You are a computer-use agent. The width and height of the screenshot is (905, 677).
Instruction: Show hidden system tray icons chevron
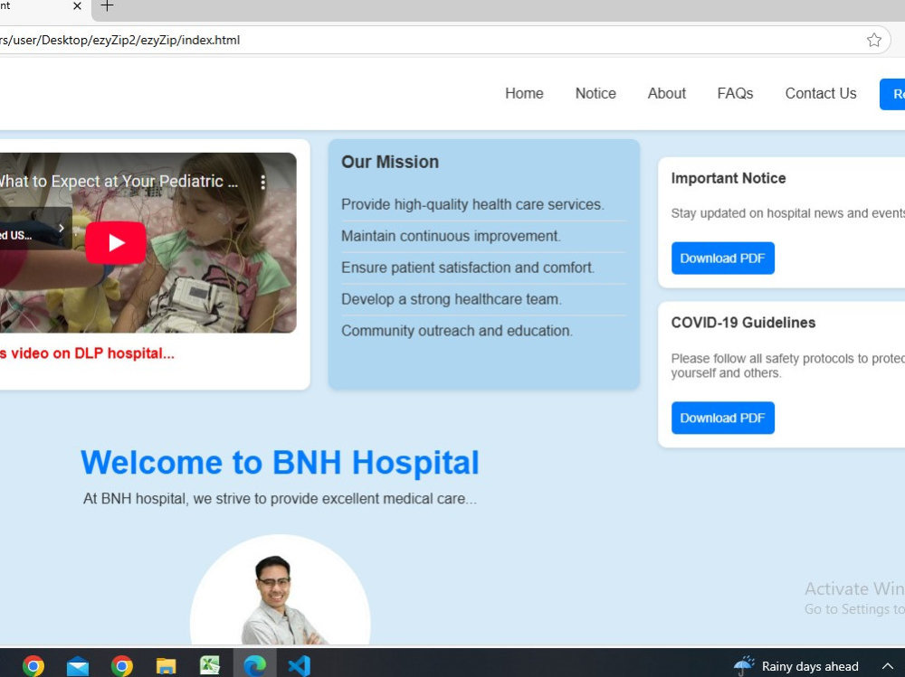click(x=887, y=666)
